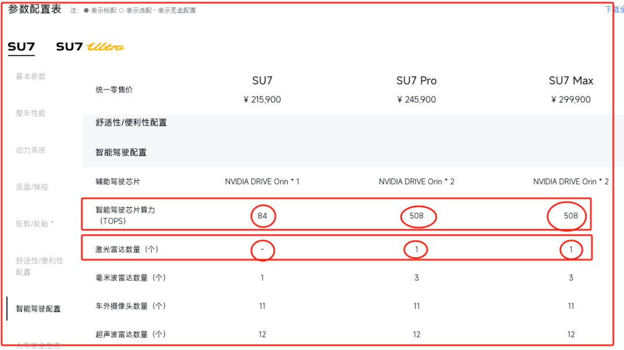This screenshot has height=350, width=624.
Task: Select 轮毂/轮胎 in the sidebar
Action: [35, 224]
